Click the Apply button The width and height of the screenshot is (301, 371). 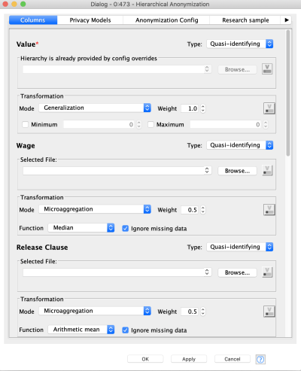click(x=189, y=359)
